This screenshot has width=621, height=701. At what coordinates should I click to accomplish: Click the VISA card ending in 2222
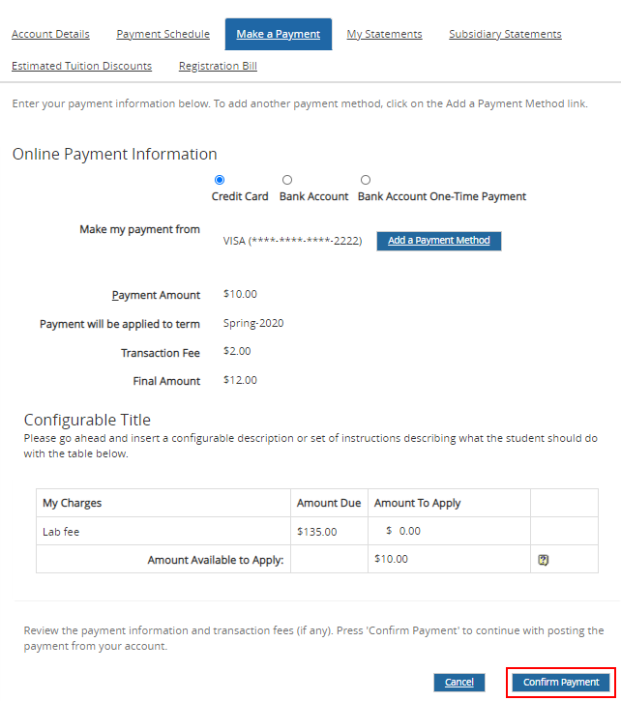tap(292, 241)
